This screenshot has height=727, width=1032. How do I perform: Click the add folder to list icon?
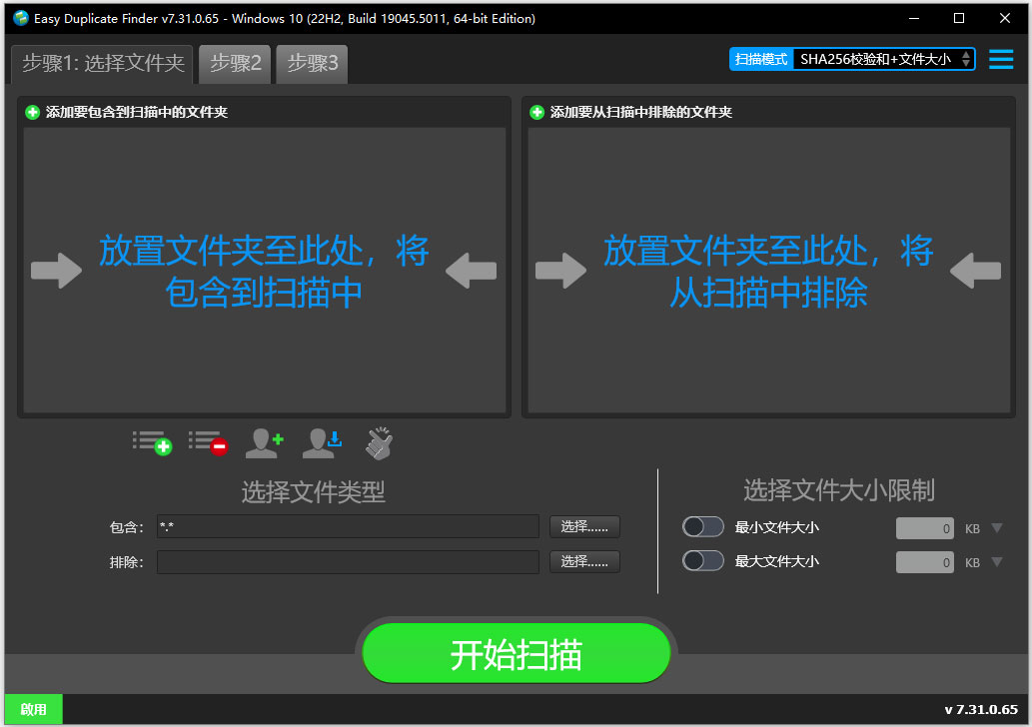tap(152, 442)
